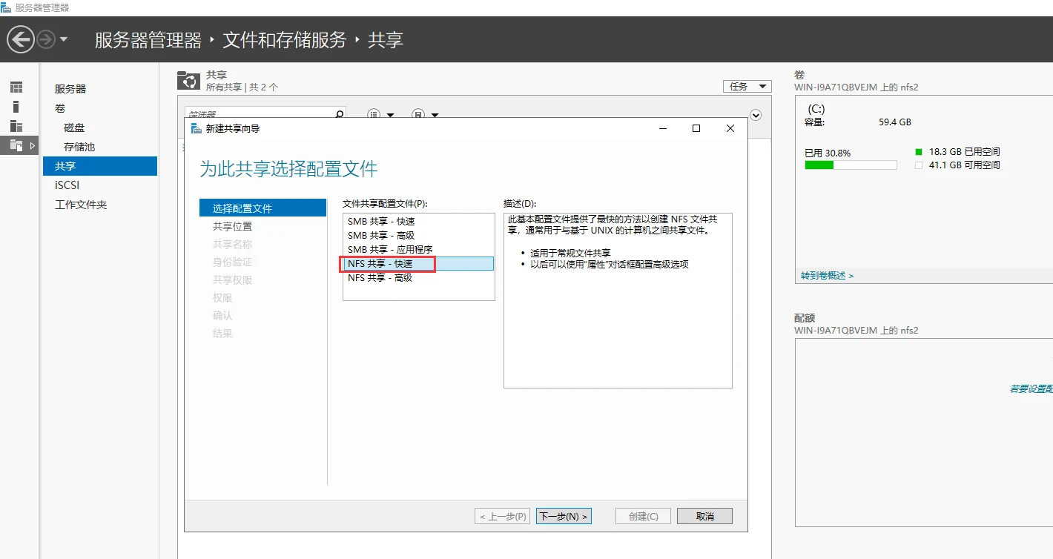Screen dimensions: 1053x559
Task: Open the list view options icon
Action: click(374, 115)
